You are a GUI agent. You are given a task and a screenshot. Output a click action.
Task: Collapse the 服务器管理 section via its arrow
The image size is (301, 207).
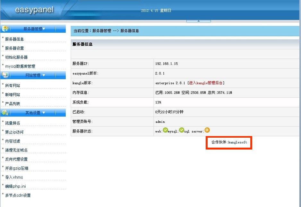point(45,28)
